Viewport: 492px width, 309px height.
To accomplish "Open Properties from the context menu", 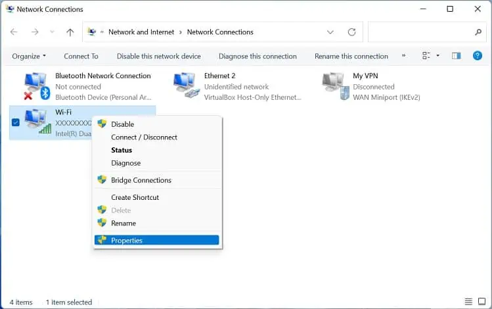I will click(x=156, y=240).
